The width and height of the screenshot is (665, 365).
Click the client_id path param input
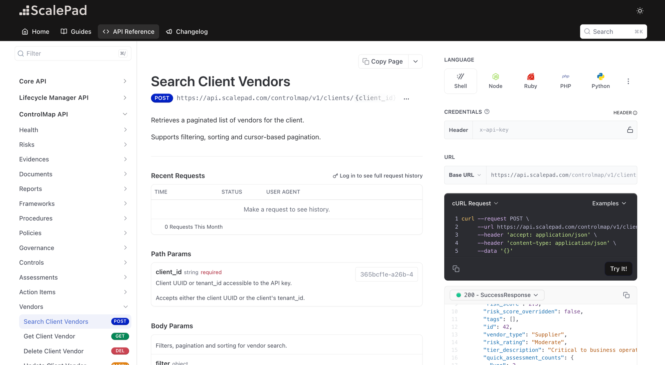pos(386,275)
